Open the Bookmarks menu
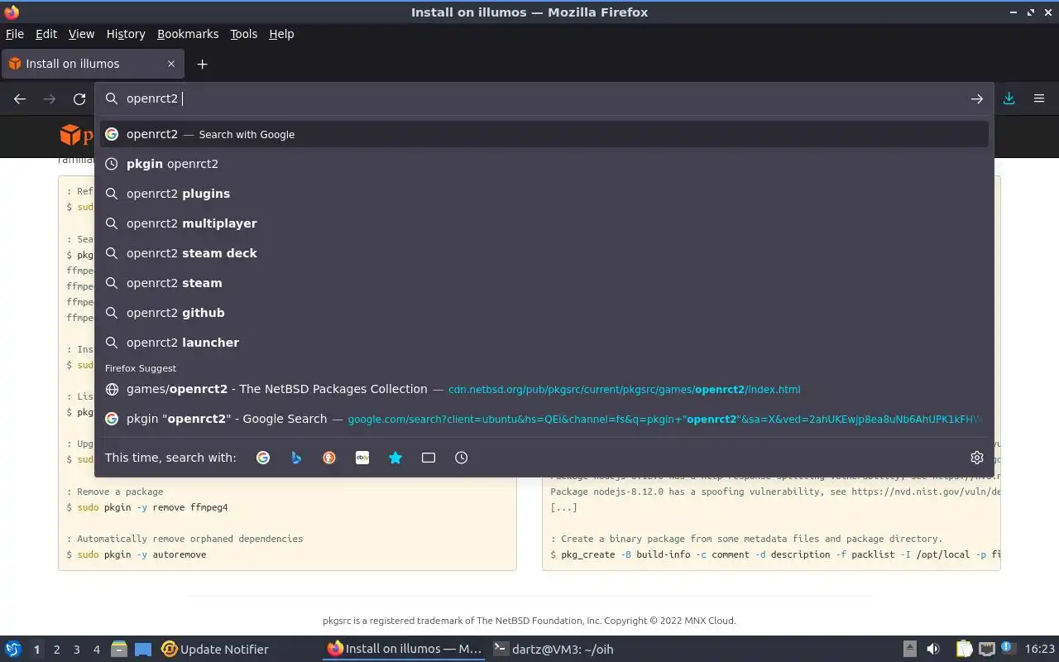 188,34
